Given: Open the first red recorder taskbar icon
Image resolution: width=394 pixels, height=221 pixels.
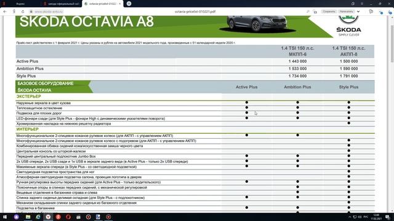Looking at the screenshot, I should [x=88, y=217].
